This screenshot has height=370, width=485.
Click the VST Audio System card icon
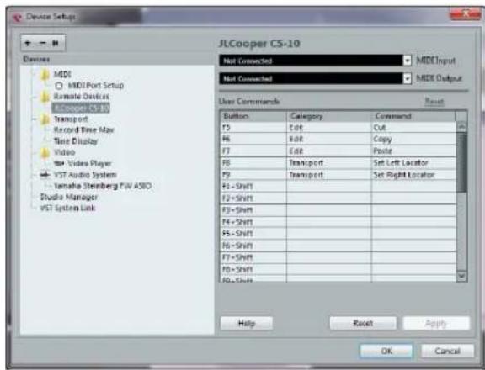[x=45, y=175]
